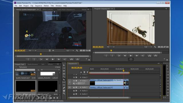
Task: Open Source monitor button editor plus
Action: click(x=89, y=60)
